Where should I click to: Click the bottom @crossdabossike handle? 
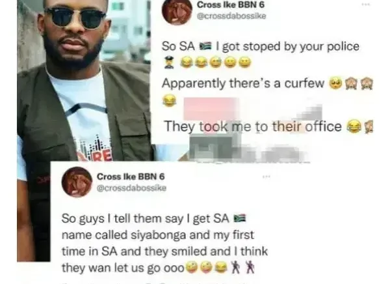(x=131, y=188)
